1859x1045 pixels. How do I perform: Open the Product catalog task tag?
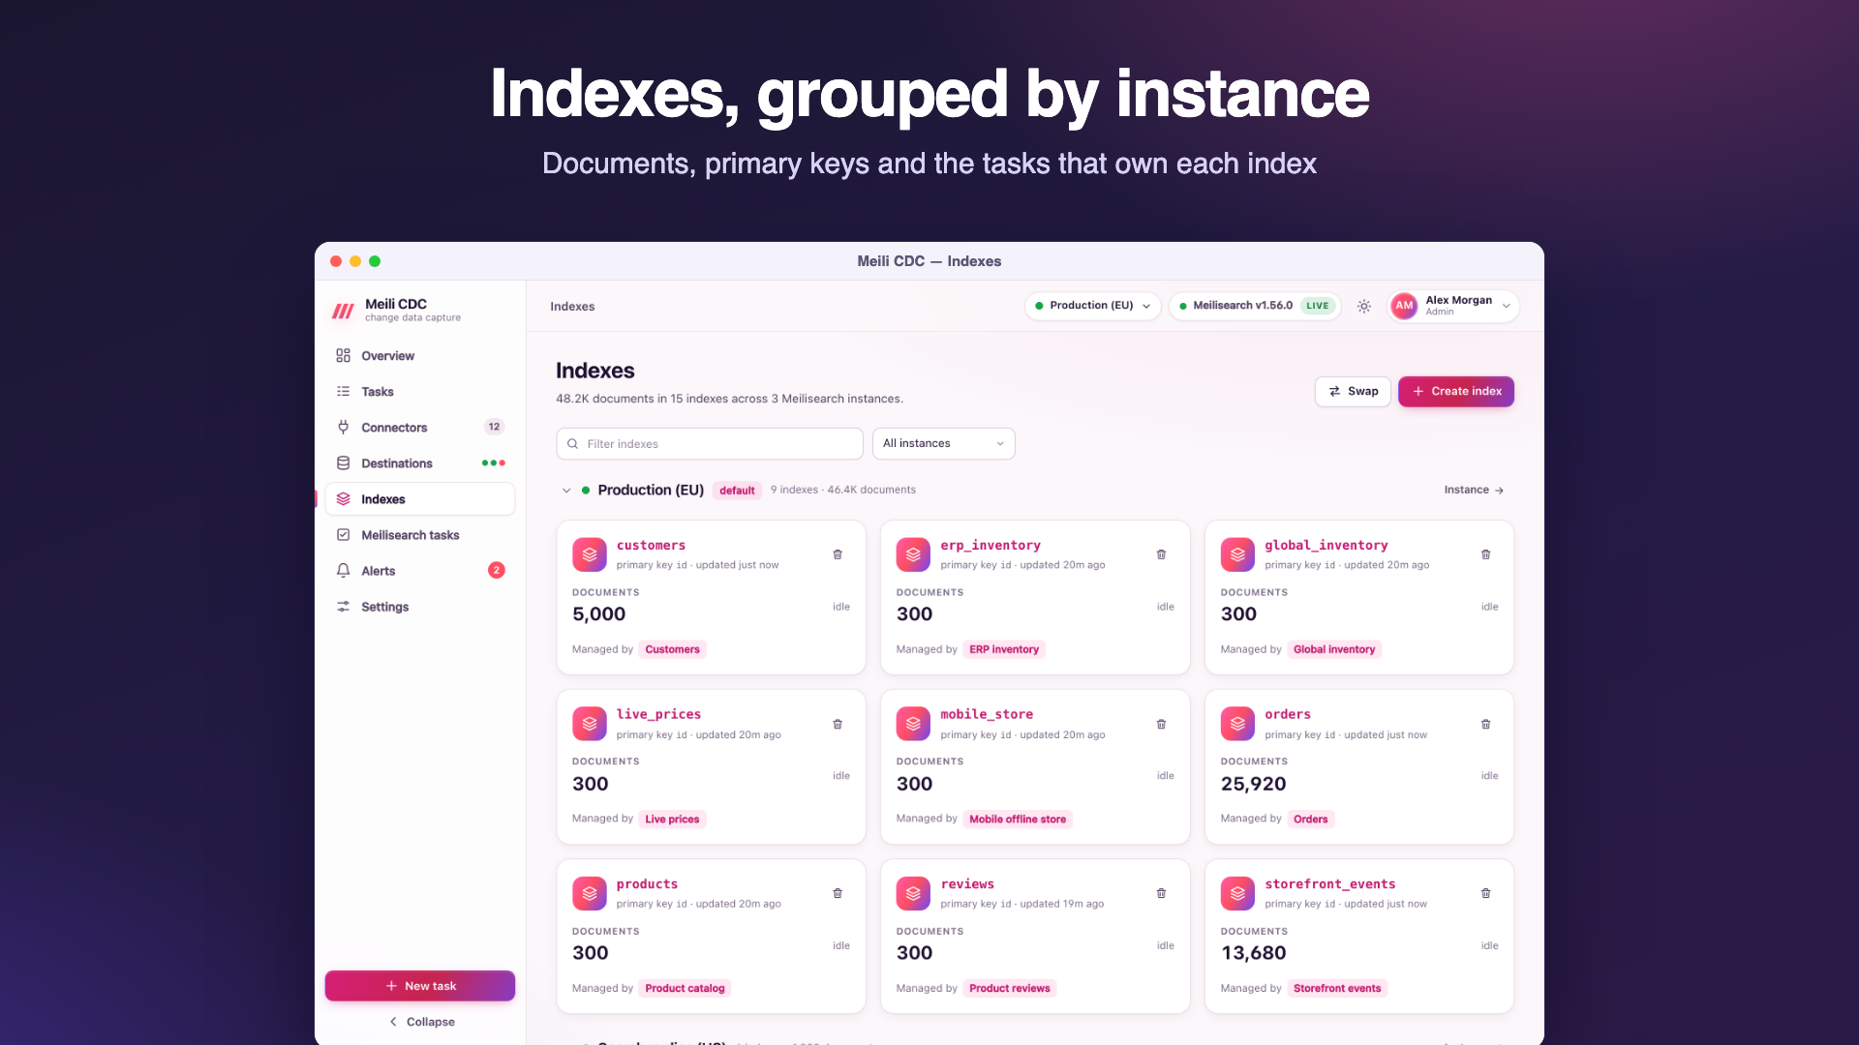click(685, 989)
